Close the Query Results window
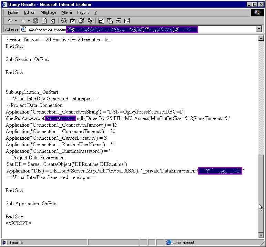The image size is (266, 247). point(261,4)
